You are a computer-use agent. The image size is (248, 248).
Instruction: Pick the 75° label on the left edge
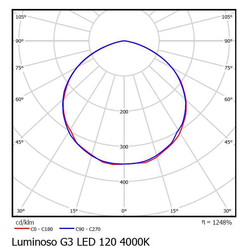point(20,68)
